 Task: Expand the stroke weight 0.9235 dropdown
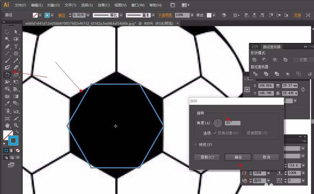pos(88,15)
